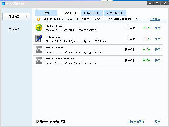Click the ctfmon.exe entry name
The height and width of the screenshot is (127, 169).
(53, 37)
